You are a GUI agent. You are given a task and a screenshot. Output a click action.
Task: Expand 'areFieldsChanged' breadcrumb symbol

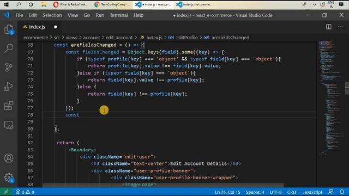coord(230,38)
